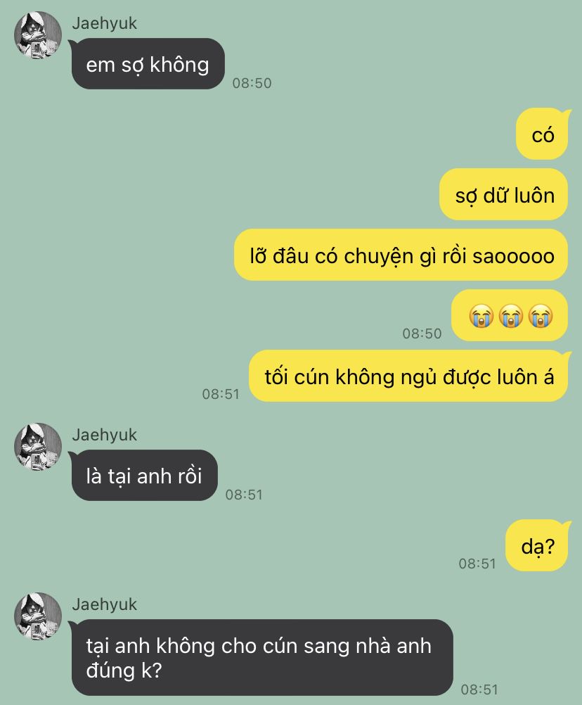This screenshot has width=582, height=705.
Task: Tap the Jaehyuk name above the last message
Action: pos(104,604)
